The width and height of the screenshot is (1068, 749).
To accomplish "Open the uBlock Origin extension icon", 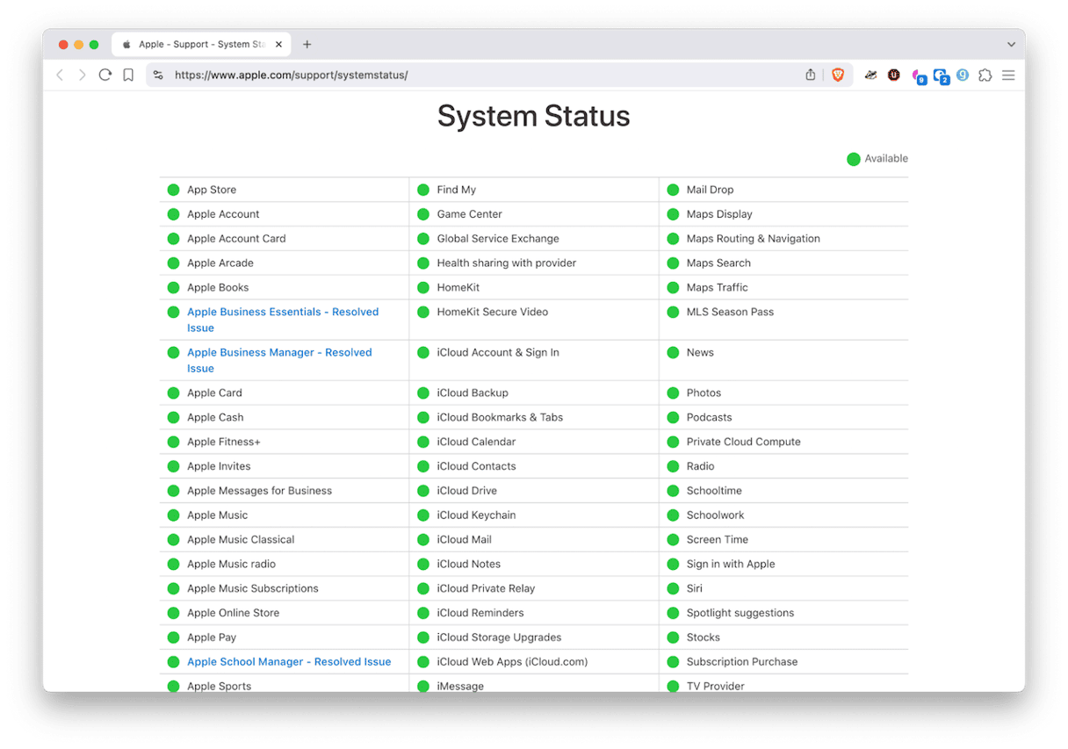I will pyautogui.click(x=894, y=76).
